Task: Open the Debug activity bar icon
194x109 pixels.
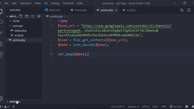Action: [1, 44]
